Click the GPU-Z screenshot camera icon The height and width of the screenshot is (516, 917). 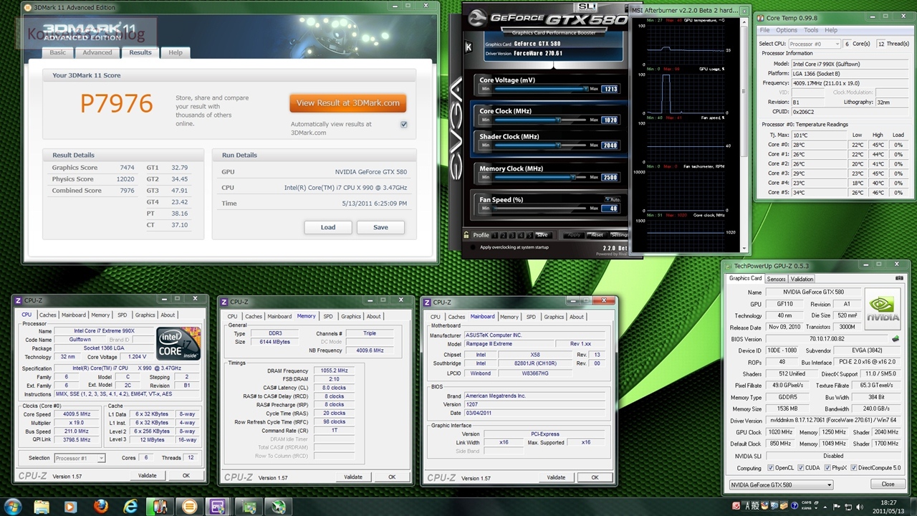[x=899, y=278]
